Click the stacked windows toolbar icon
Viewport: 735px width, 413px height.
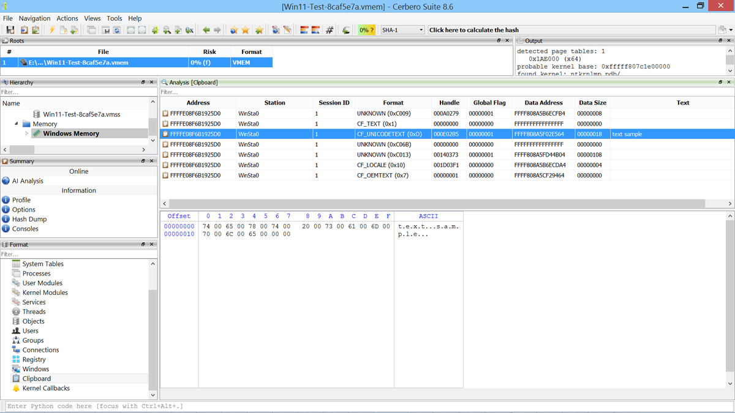[91, 30]
